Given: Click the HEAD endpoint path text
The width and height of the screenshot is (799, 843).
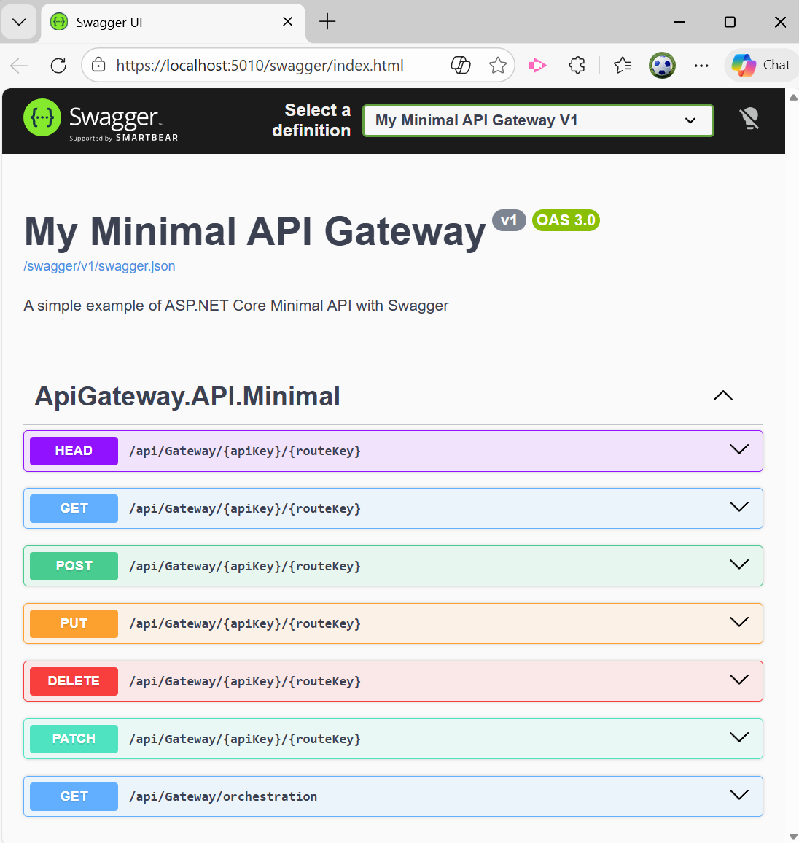Looking at the screenshot, I should [245, 451].
